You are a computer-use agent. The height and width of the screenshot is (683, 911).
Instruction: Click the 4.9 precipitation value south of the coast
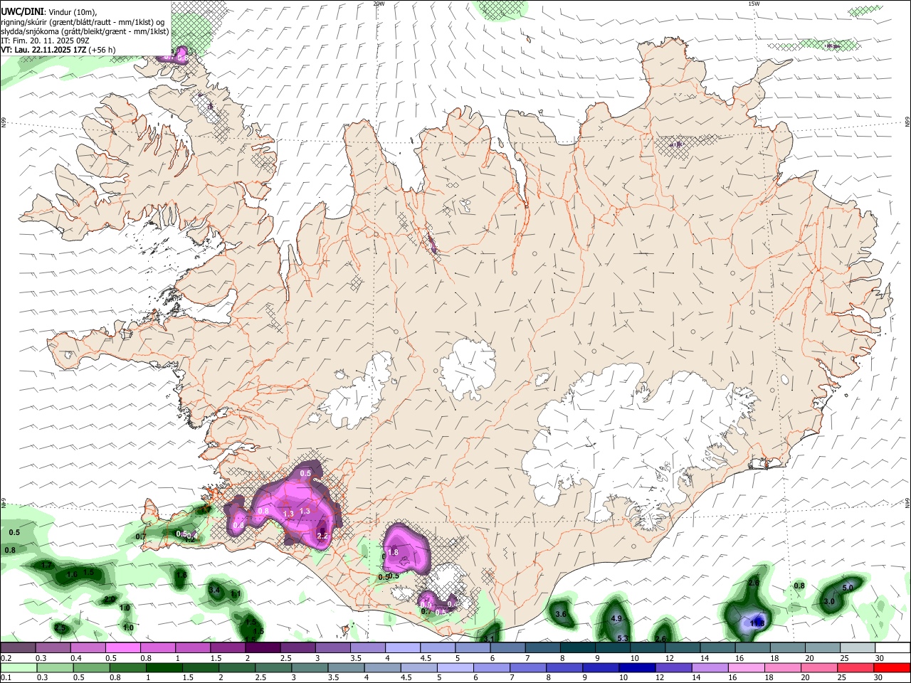point(616,619)
